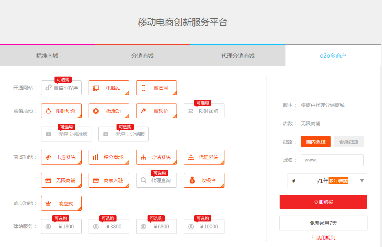Screen dimensions: 382x247
Task: Select the 香港线路 line option
Action: tap(349, 142)
